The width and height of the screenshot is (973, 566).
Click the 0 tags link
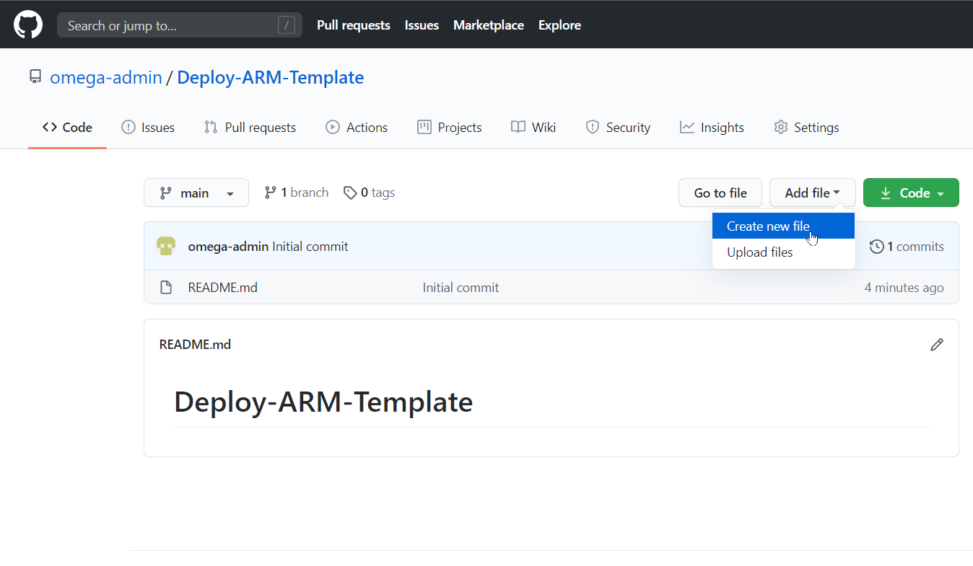point(369,193)
